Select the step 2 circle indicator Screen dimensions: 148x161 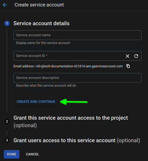pos(7,122)
